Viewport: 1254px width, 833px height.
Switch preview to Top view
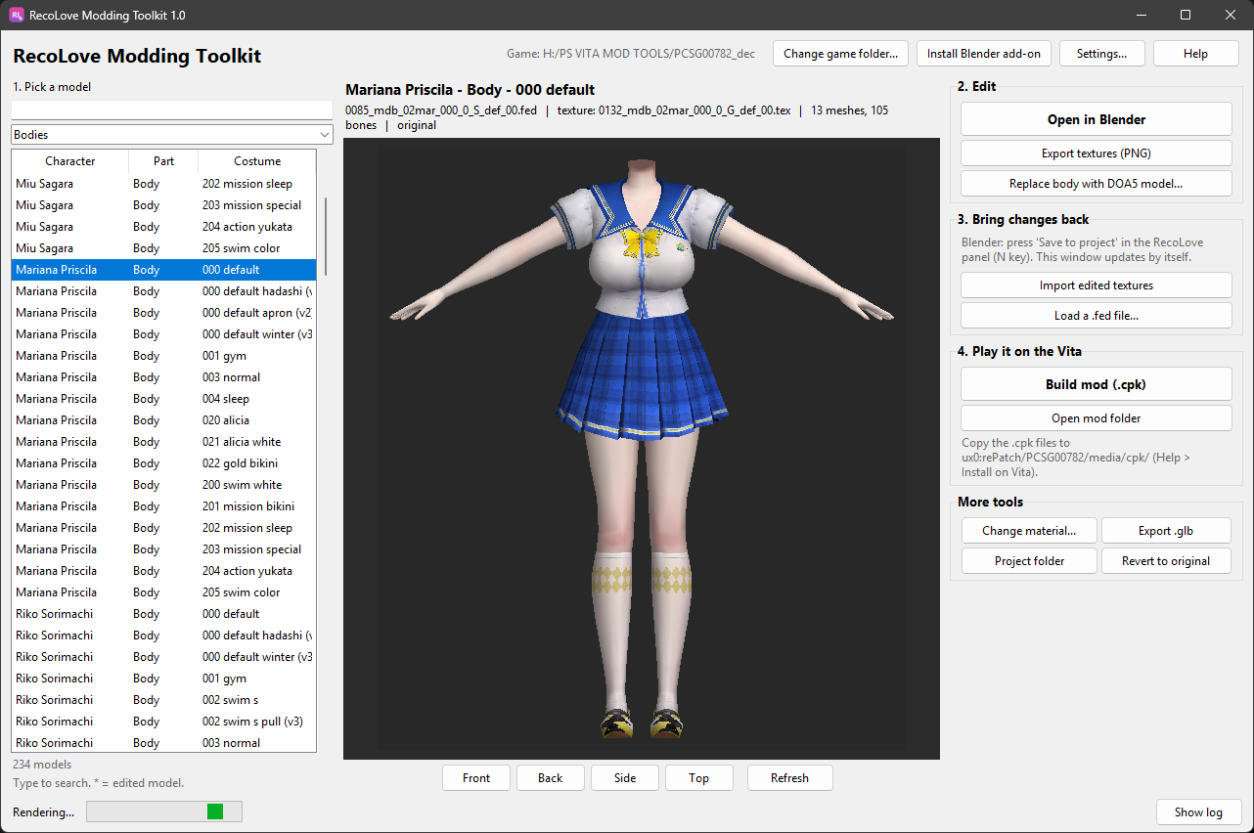698,778
